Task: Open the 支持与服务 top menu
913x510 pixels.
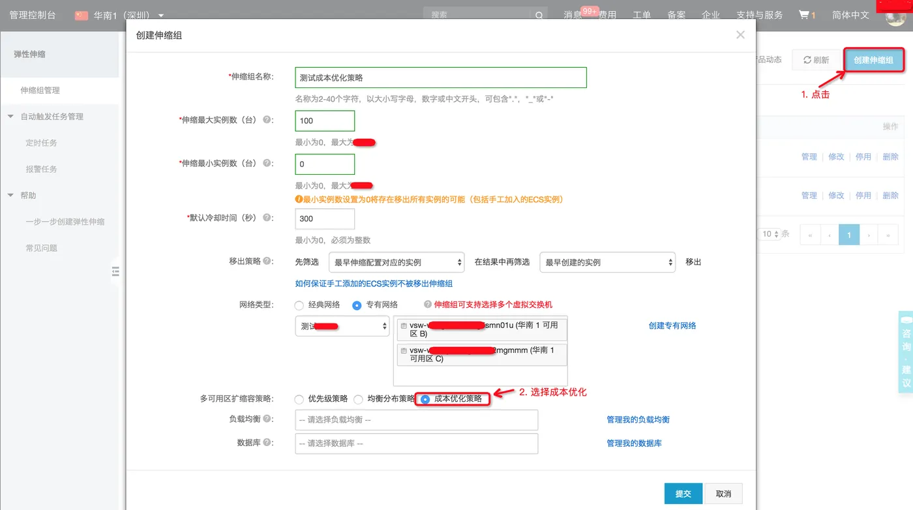Action: (759, 15)
